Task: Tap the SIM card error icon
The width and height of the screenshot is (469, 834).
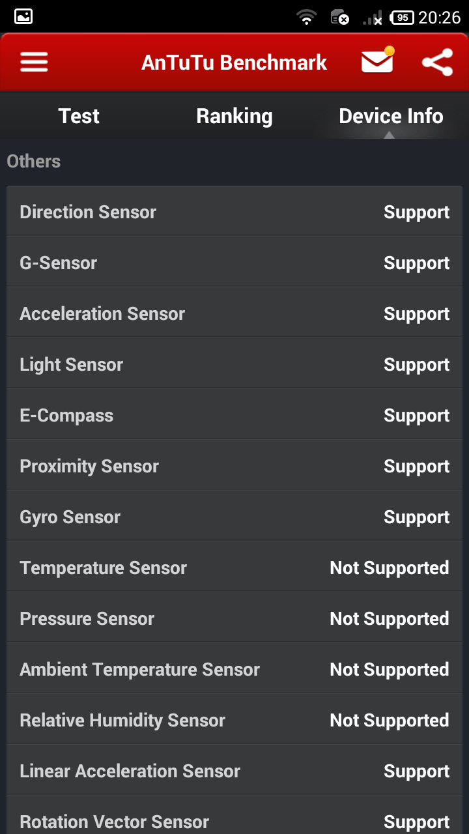Action: pyautogui.click(x=339, y=17)
